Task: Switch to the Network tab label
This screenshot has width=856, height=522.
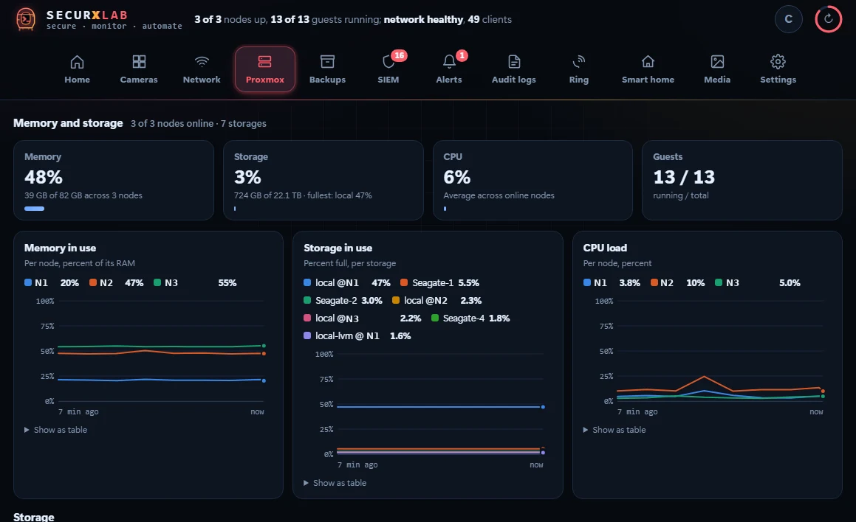Action: pyautogui.click(x=202, y=80)
